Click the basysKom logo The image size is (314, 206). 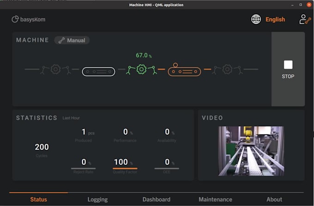tap(28, 19)
